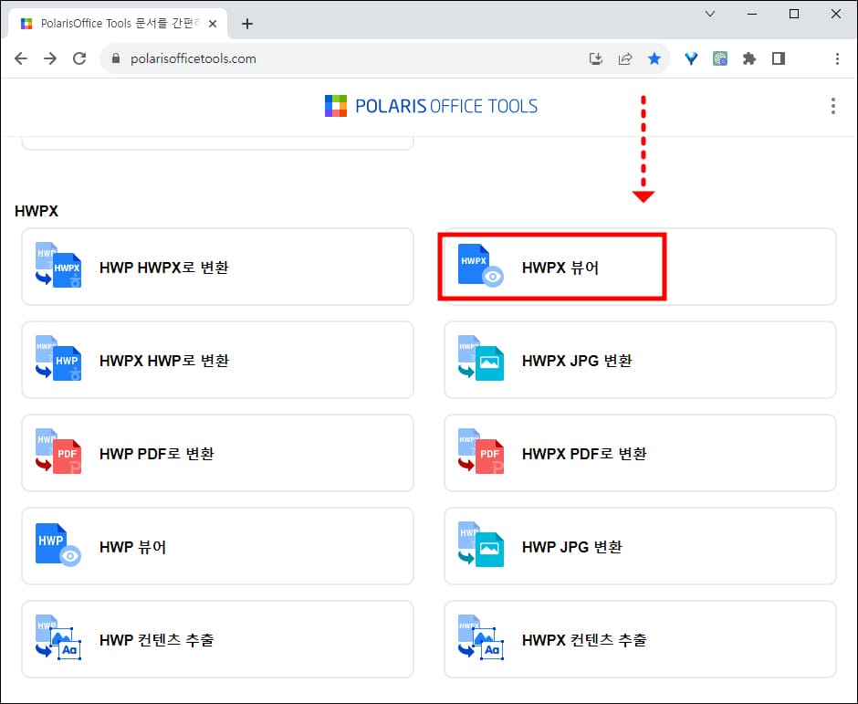Screen dimensions: 858x704
Task: Open the Chrome side panel
Action: (778, 58)
